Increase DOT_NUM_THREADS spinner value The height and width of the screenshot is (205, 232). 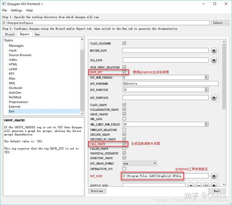click(x=206, y=76)
